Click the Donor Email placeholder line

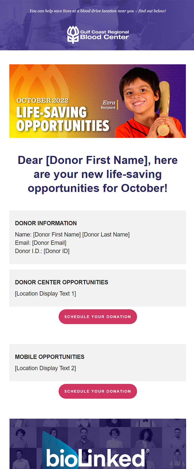pos(40,243)
